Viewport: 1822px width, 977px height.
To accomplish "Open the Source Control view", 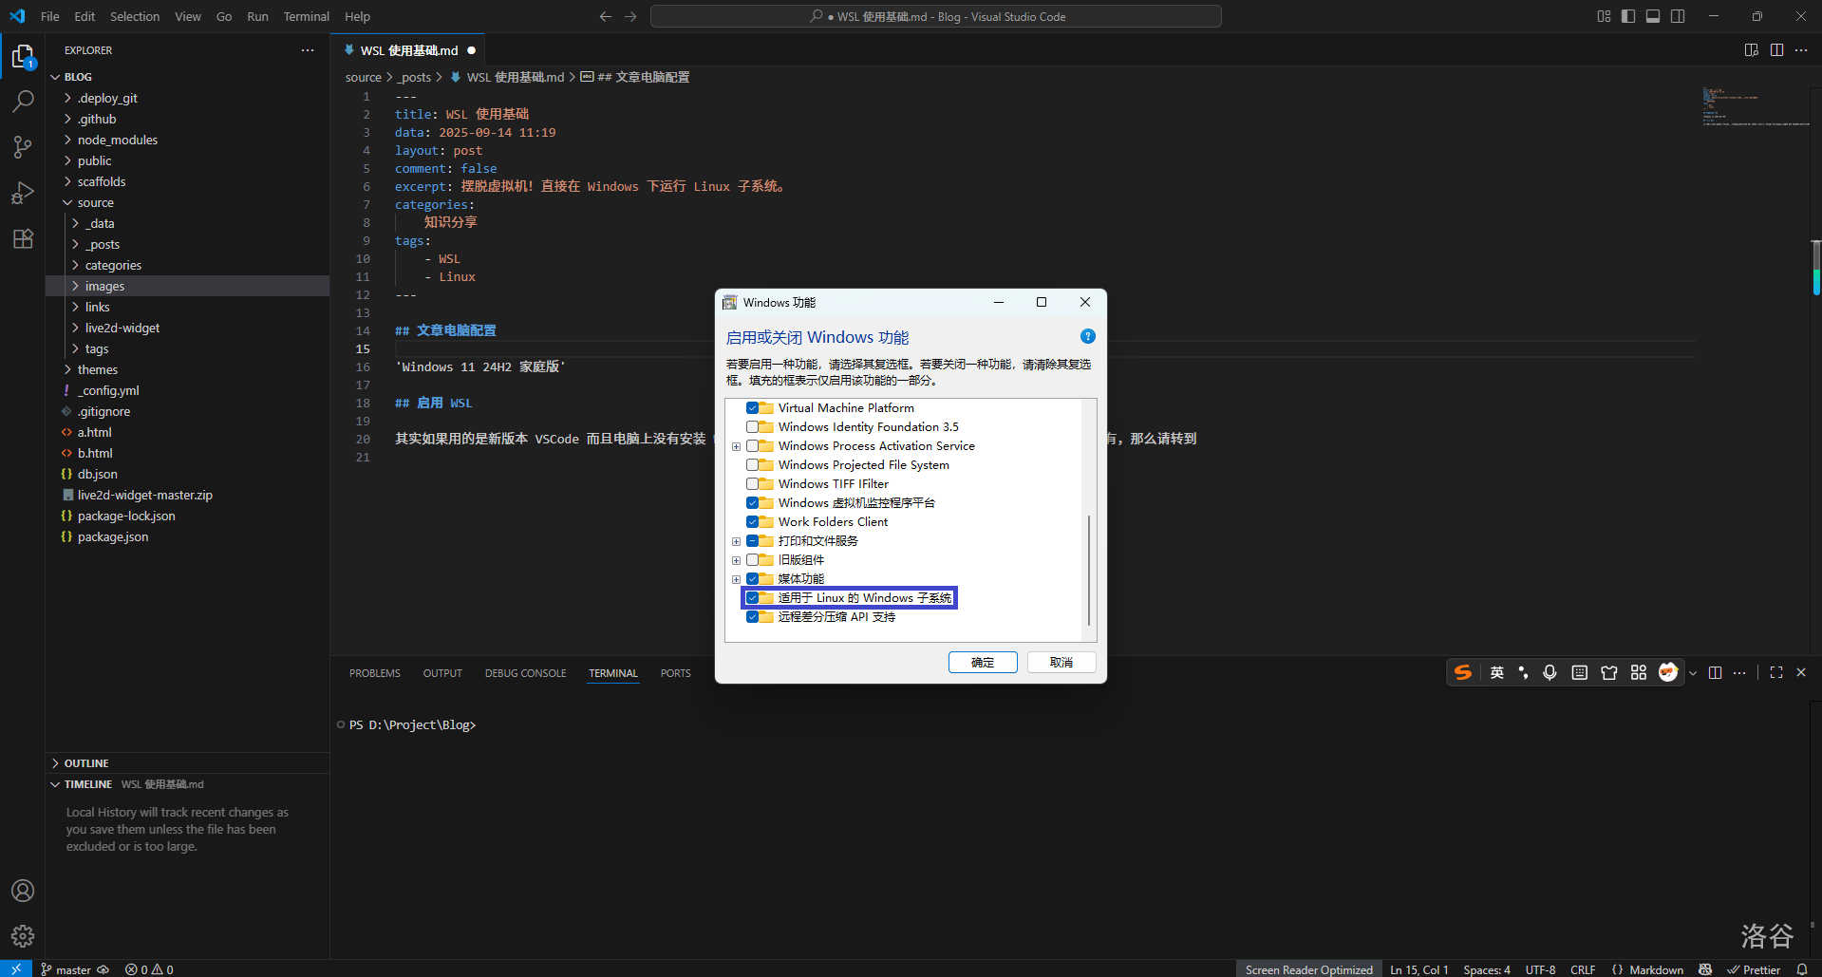I will [23, 147].
